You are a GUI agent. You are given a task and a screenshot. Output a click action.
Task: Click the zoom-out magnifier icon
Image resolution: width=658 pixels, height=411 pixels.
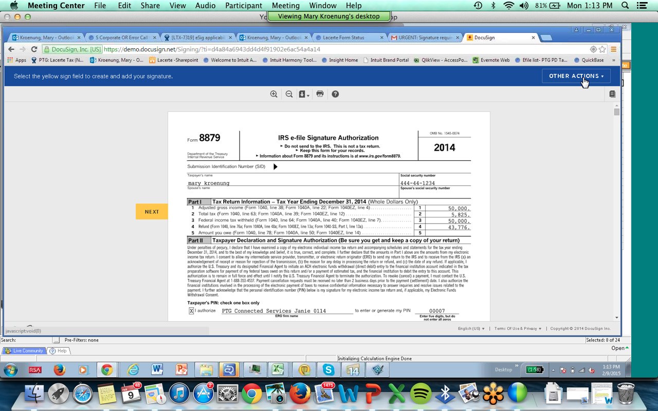click(x=289, y=94)
